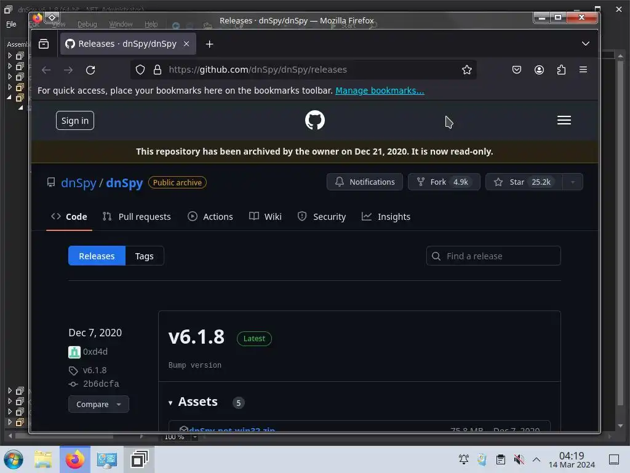
Task: View site security padlock info
Action: click(157, 70)
